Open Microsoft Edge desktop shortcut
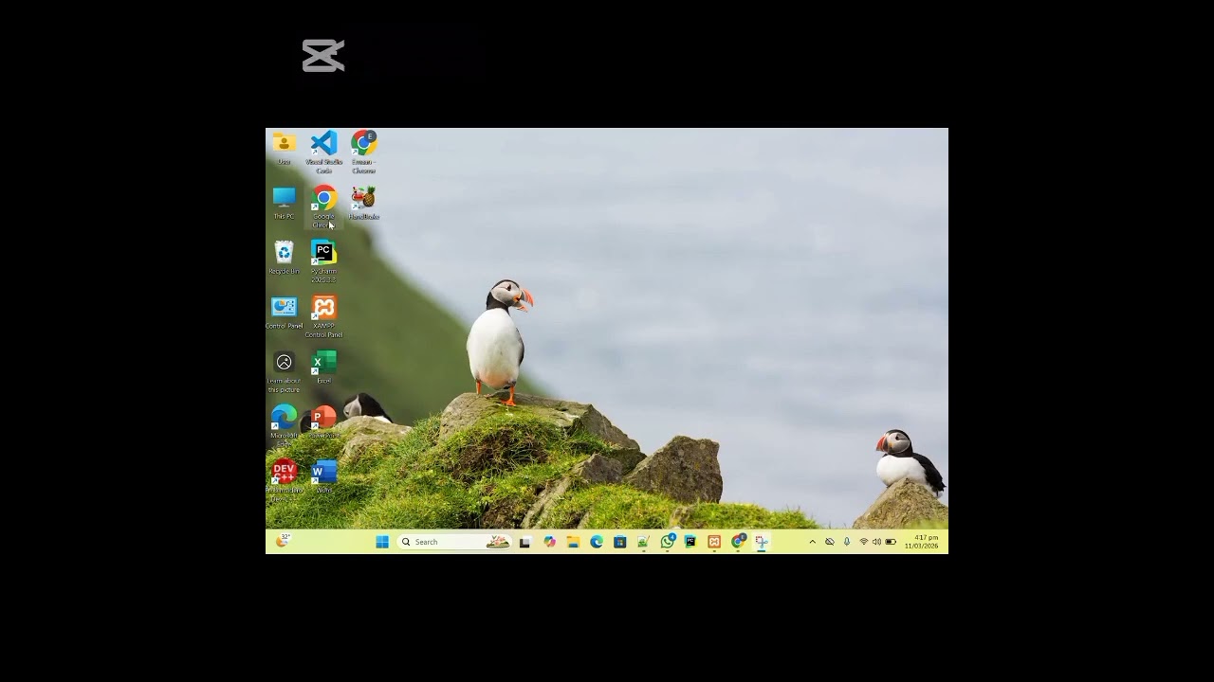This screenshot has height=682, width=1214. tap(284, 425)
